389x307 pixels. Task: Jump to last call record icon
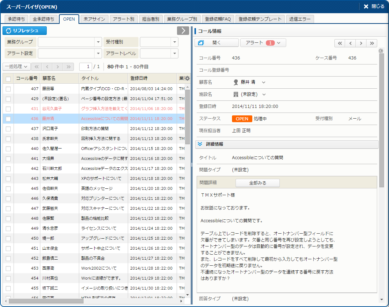(372, 43)
